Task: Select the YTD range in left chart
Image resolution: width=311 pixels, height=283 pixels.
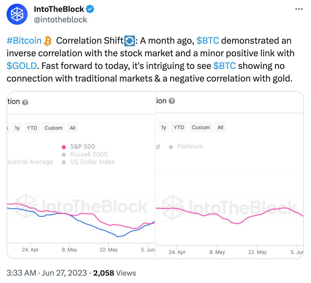Action: click(x=32, y=128)
